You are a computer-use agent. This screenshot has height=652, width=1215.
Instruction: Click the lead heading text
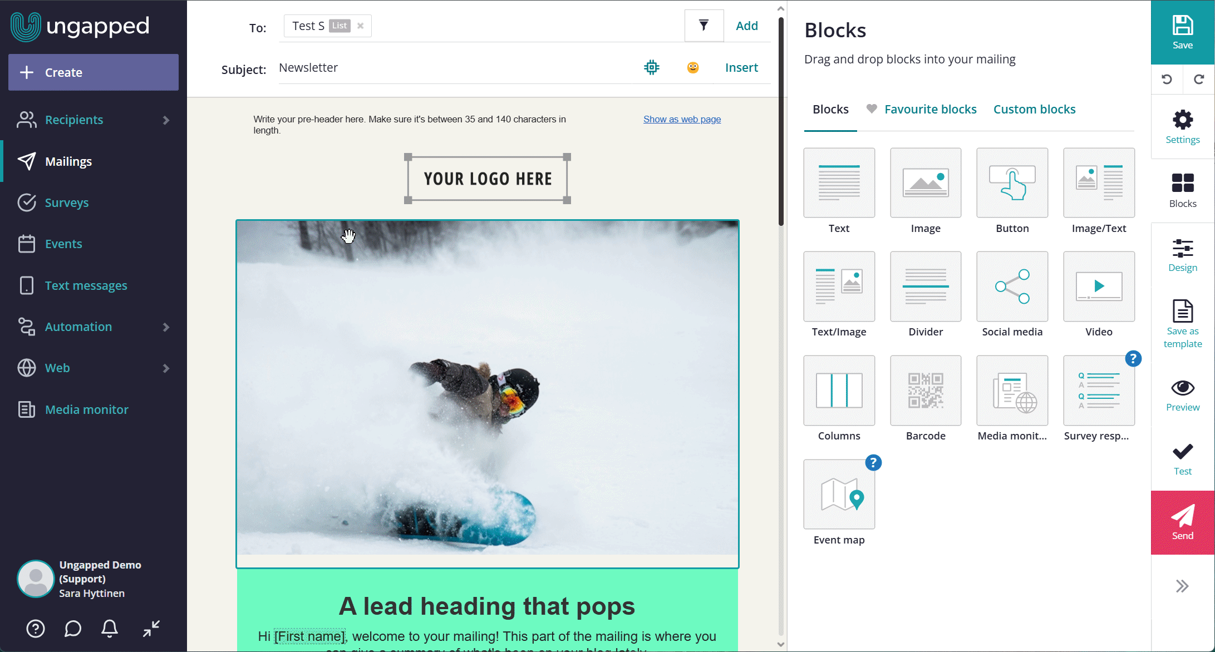(487, 606)
